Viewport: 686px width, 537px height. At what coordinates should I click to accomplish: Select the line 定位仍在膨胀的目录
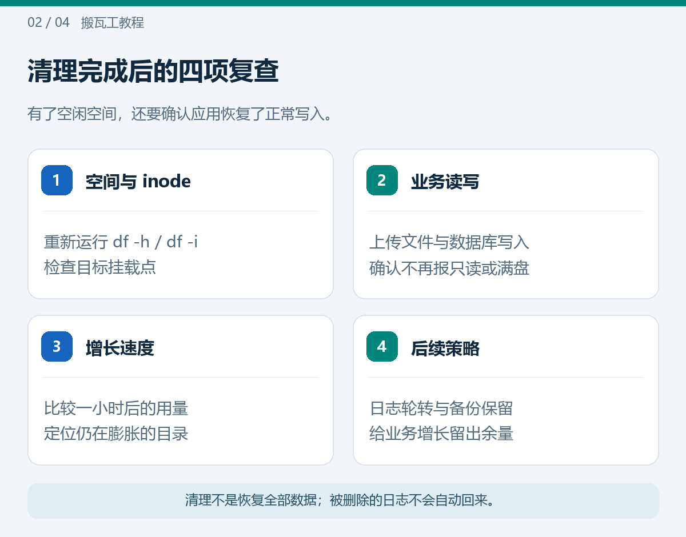116,434
